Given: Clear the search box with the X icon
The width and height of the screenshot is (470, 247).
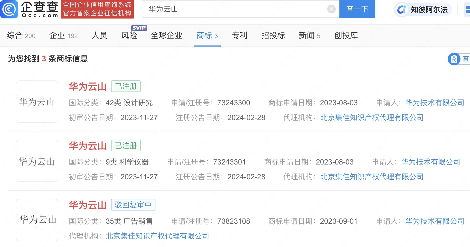Looking at the screenshot, I should click(331, 9).
